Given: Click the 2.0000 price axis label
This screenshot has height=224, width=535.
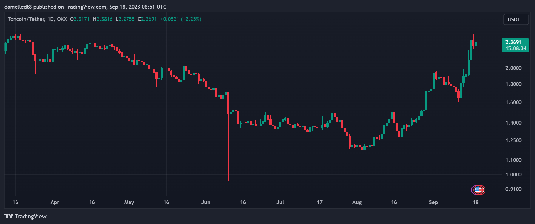Looking at the screenshot, I should 514,68.
